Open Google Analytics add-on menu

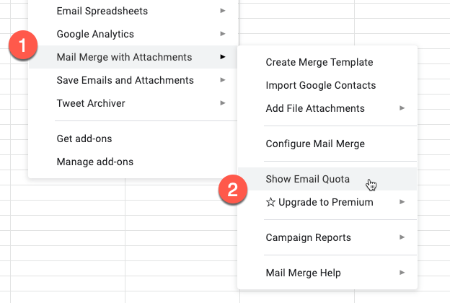[133, 34]
